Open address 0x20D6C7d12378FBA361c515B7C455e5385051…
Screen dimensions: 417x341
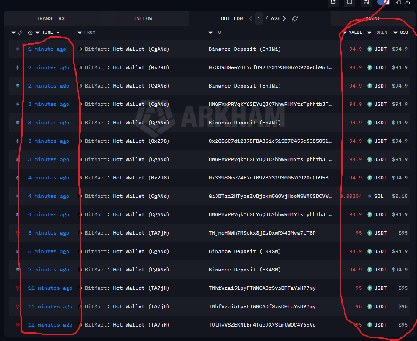(x=270, y=141)
